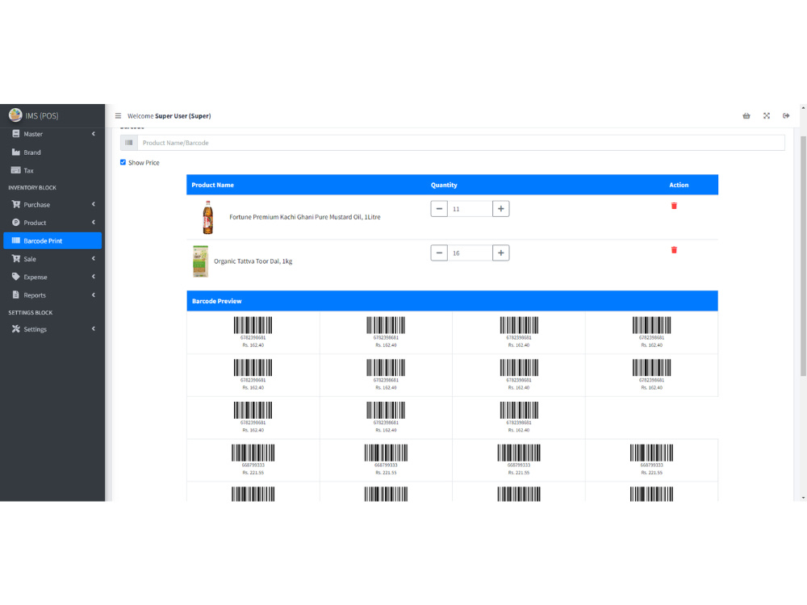Click the Barcode Preview header
Image resolution: width=807 pixels, height=605 pixels.
(216, 301)
